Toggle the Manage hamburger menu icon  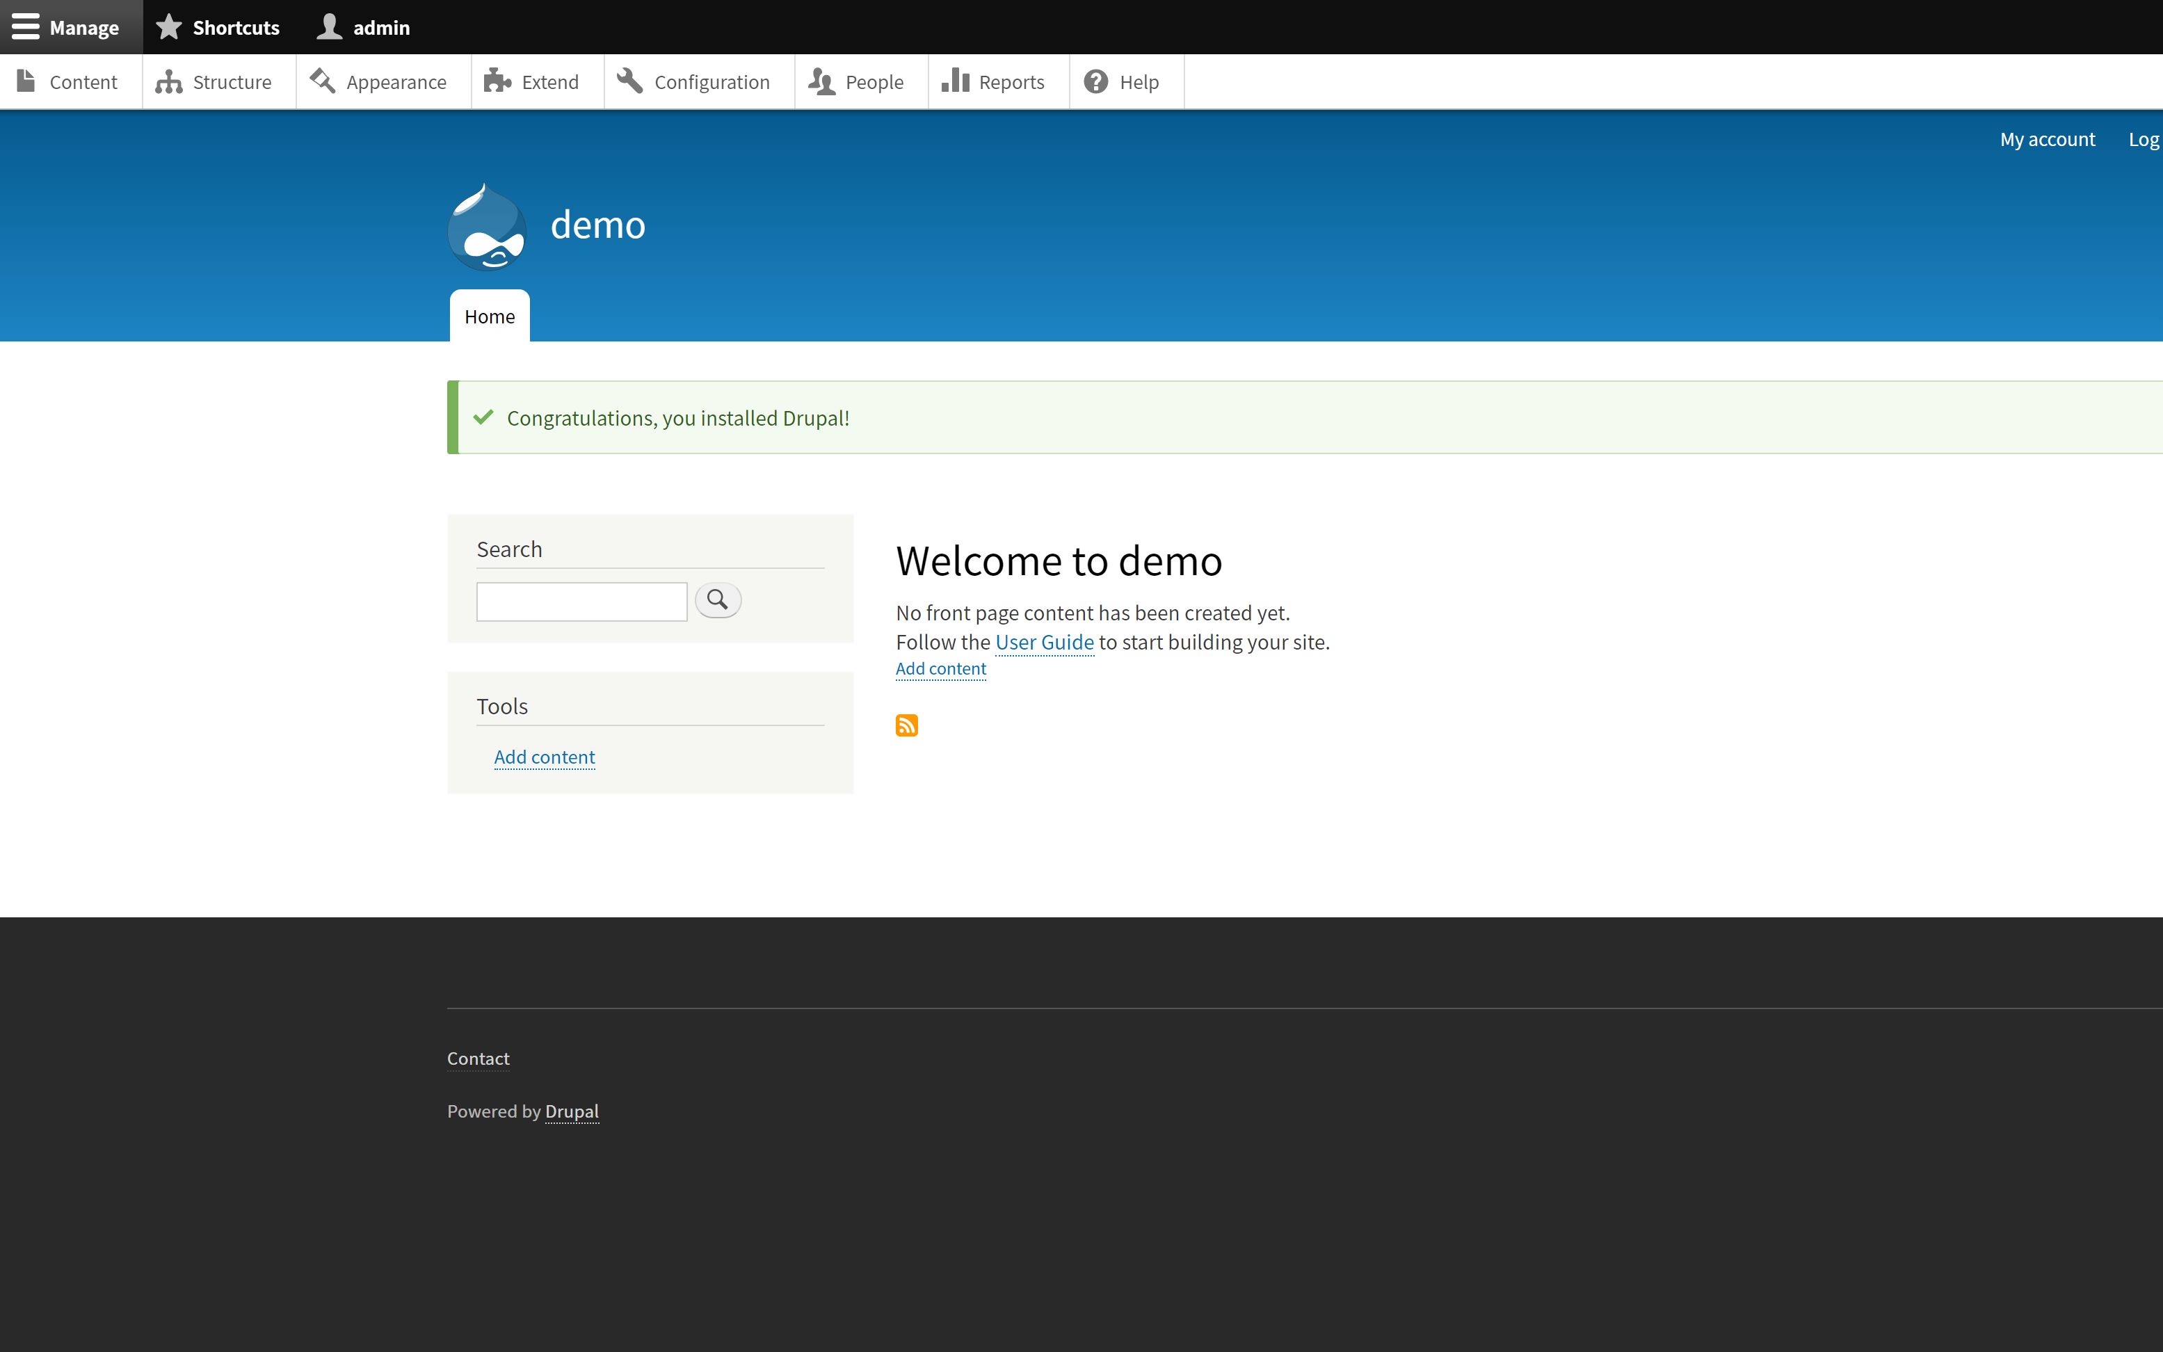click(x=25, y=27)
